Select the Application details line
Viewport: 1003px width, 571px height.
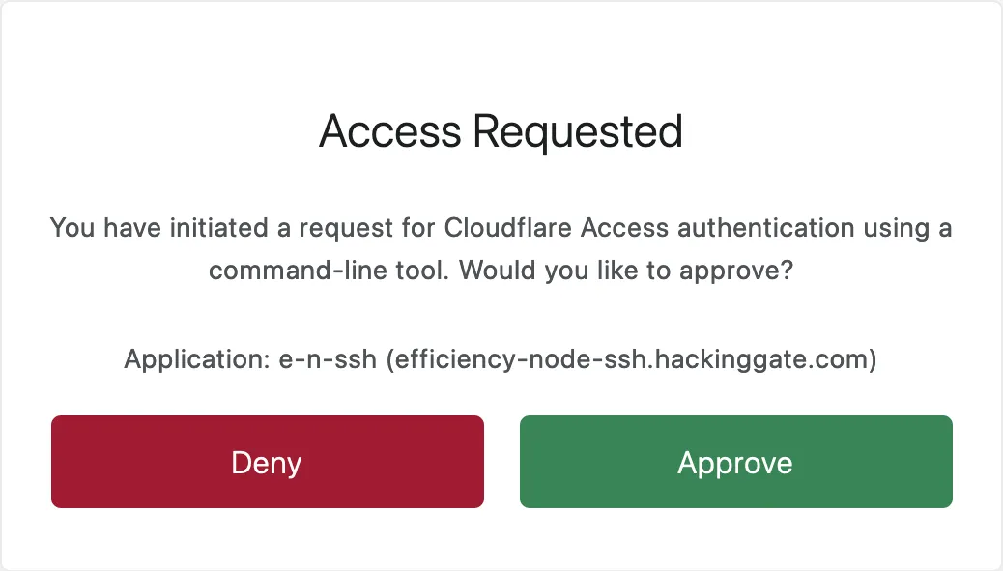(x=501, y=358)
